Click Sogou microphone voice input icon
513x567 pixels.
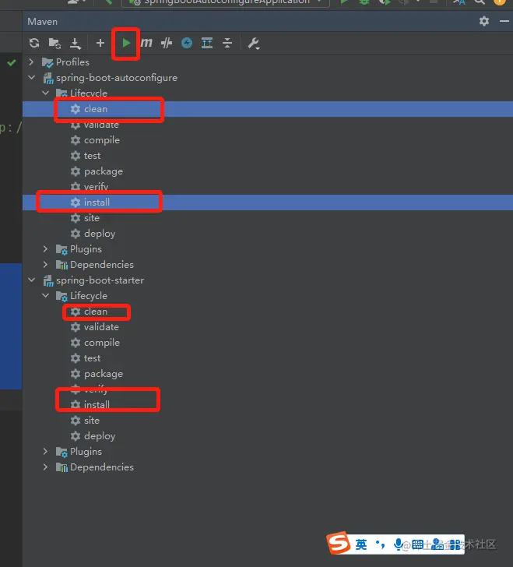pos(398,544)
